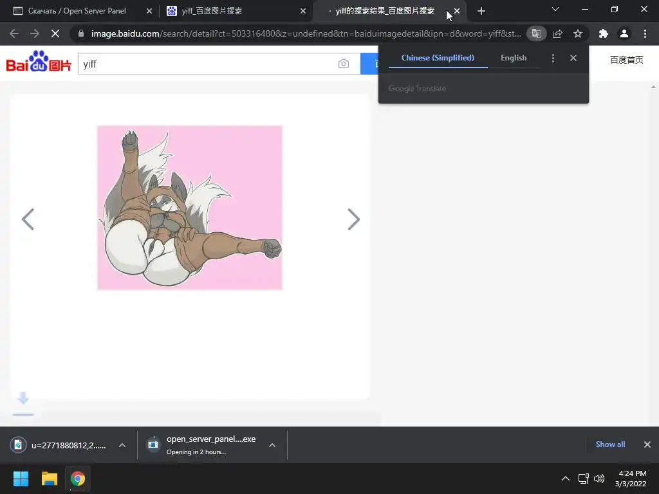659x494 pixels.
Task: Click the page scrollbar up arrow
Action: click(x=653, y=87)
